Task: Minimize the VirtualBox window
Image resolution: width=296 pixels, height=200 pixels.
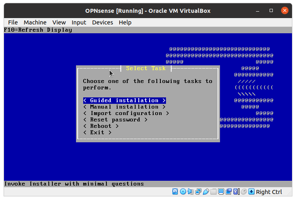Action: pos(258,10)
